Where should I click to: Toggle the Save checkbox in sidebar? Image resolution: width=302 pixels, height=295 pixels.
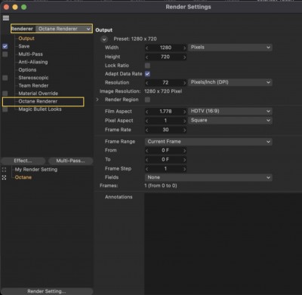click(x=5, y=47)
